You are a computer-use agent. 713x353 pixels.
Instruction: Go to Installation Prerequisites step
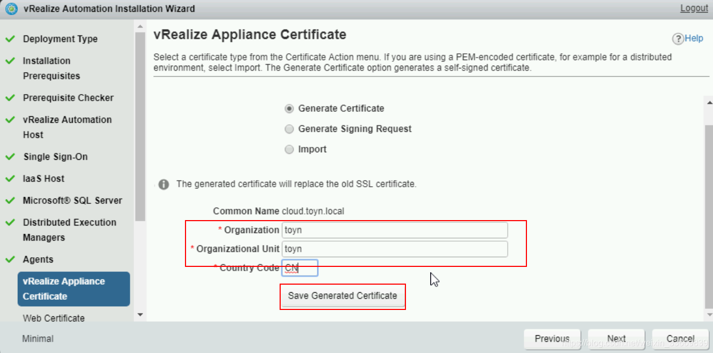pyautogui.click(x=52, y=68)
